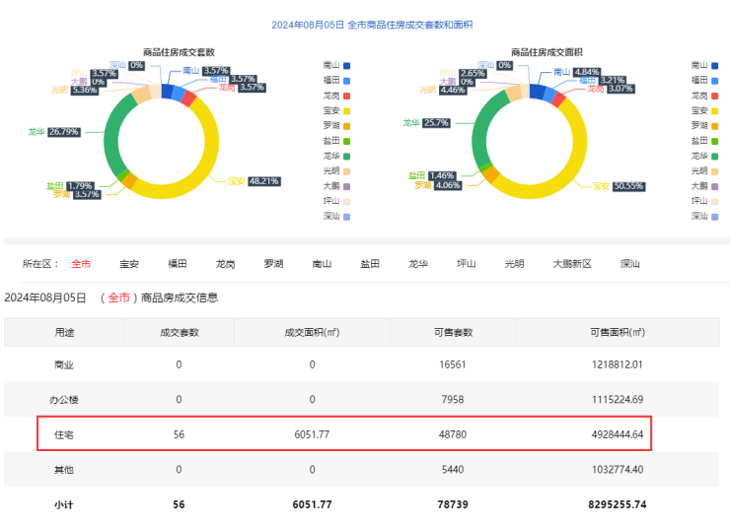Click the 可售套数 column header
This screenshot has width=730, height=526.
[x=454, y=332]
